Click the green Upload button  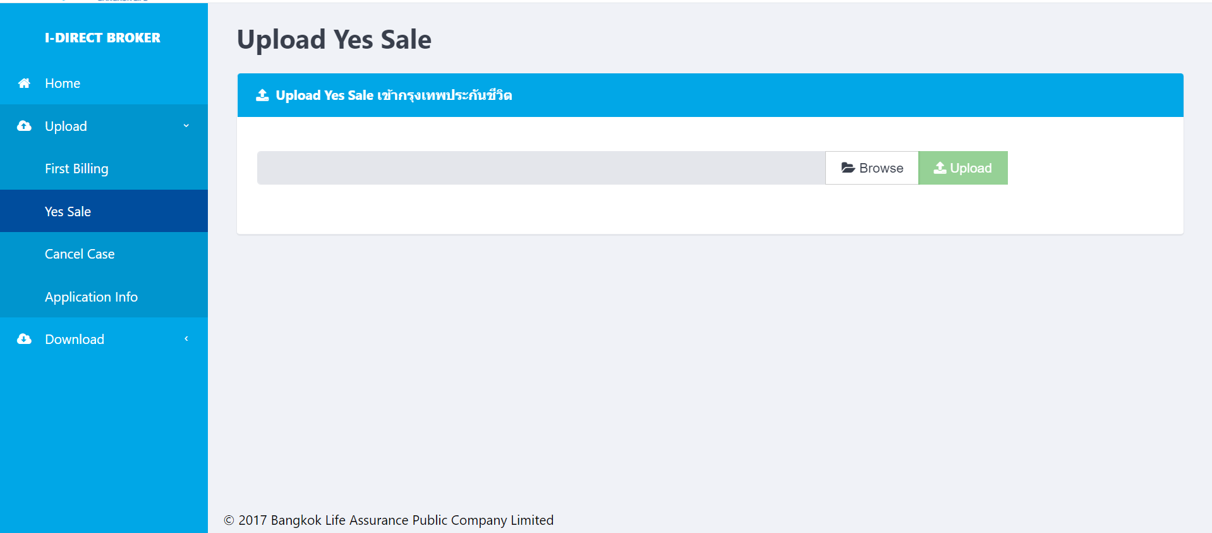coord(963,168)
